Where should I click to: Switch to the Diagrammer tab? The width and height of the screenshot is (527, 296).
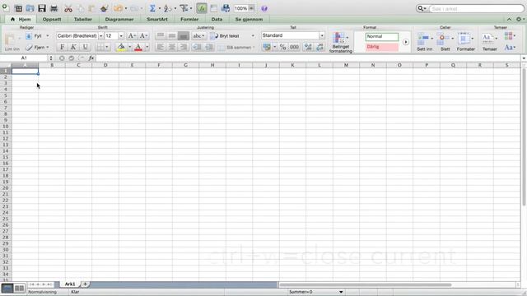119,19
